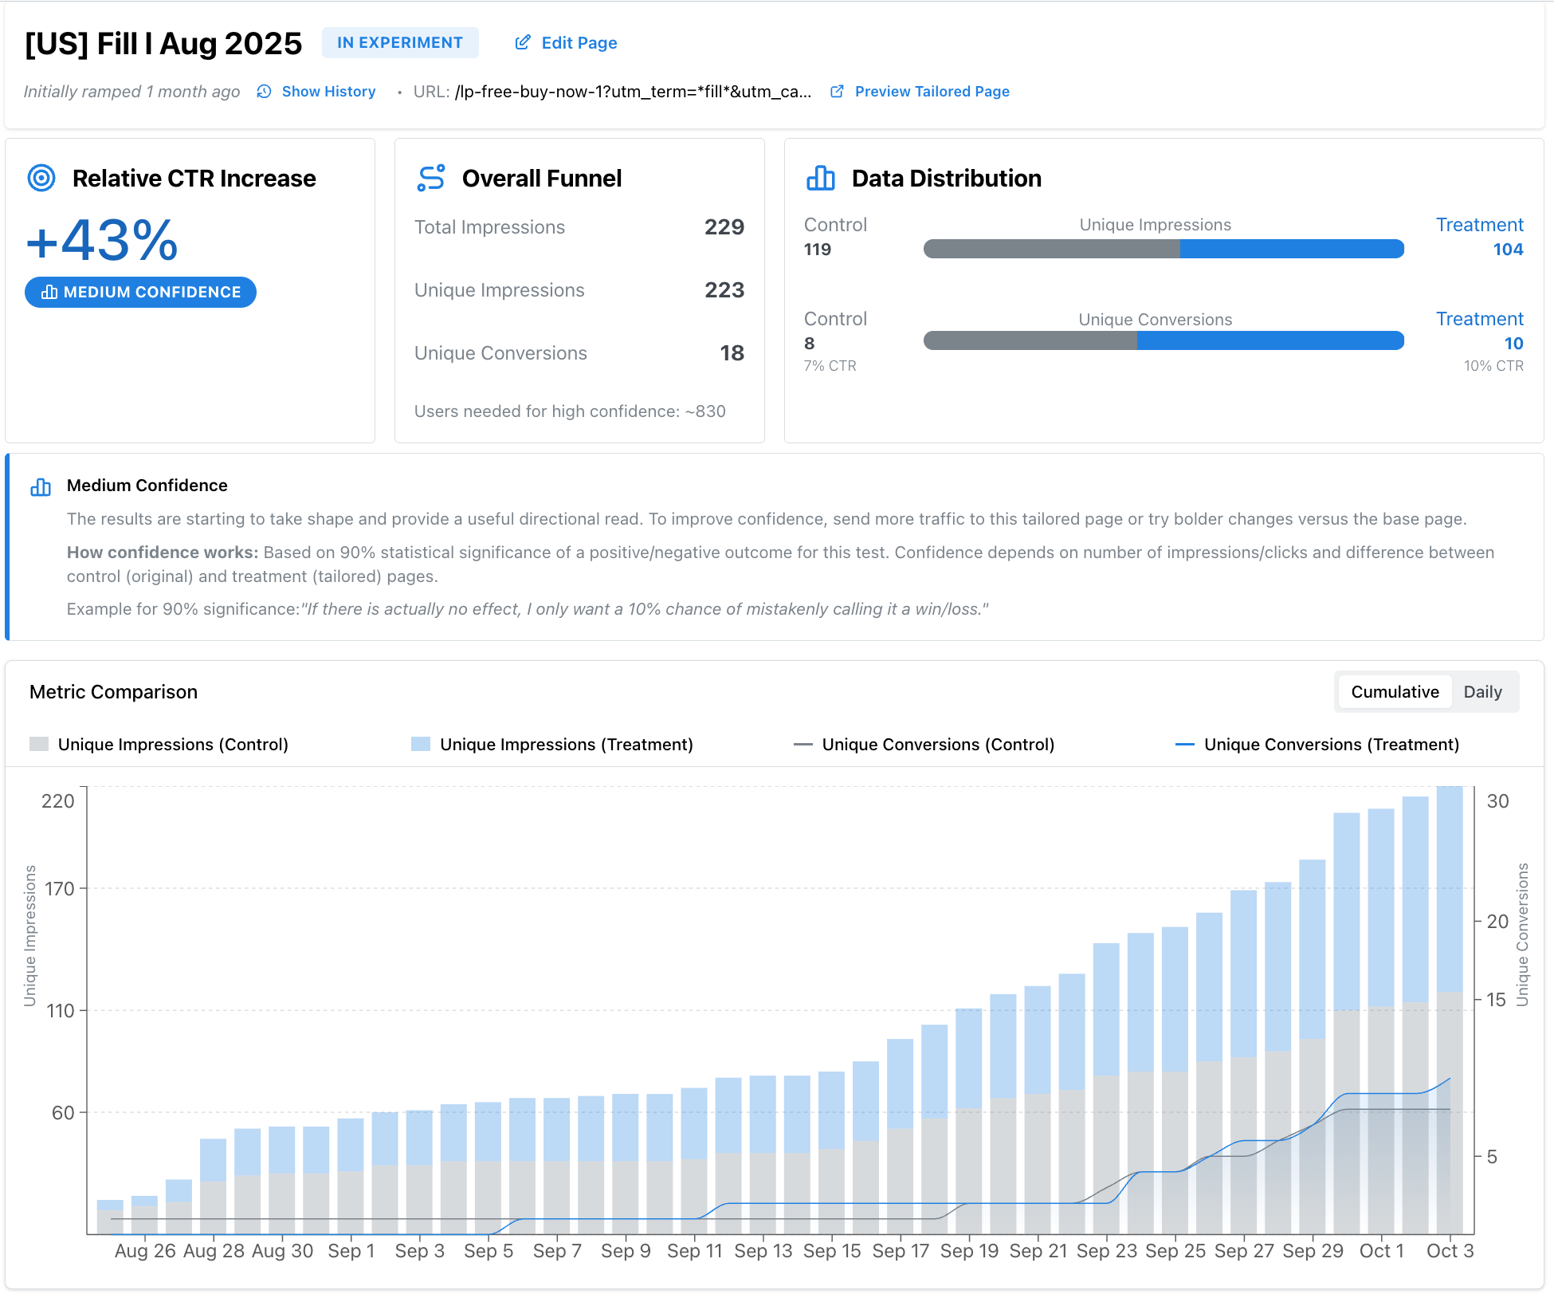Click the IN EXPERIMENT status badge
This screenshot has width=1554, height=1298.
tap(400, 42)
